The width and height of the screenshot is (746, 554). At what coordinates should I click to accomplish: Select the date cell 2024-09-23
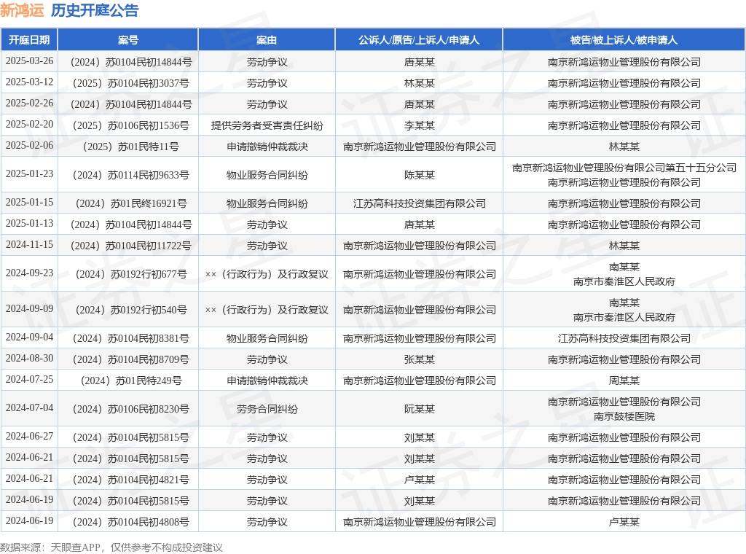[29, 273]
